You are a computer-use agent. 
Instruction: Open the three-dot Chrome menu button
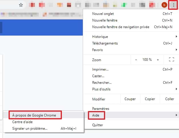173,5
